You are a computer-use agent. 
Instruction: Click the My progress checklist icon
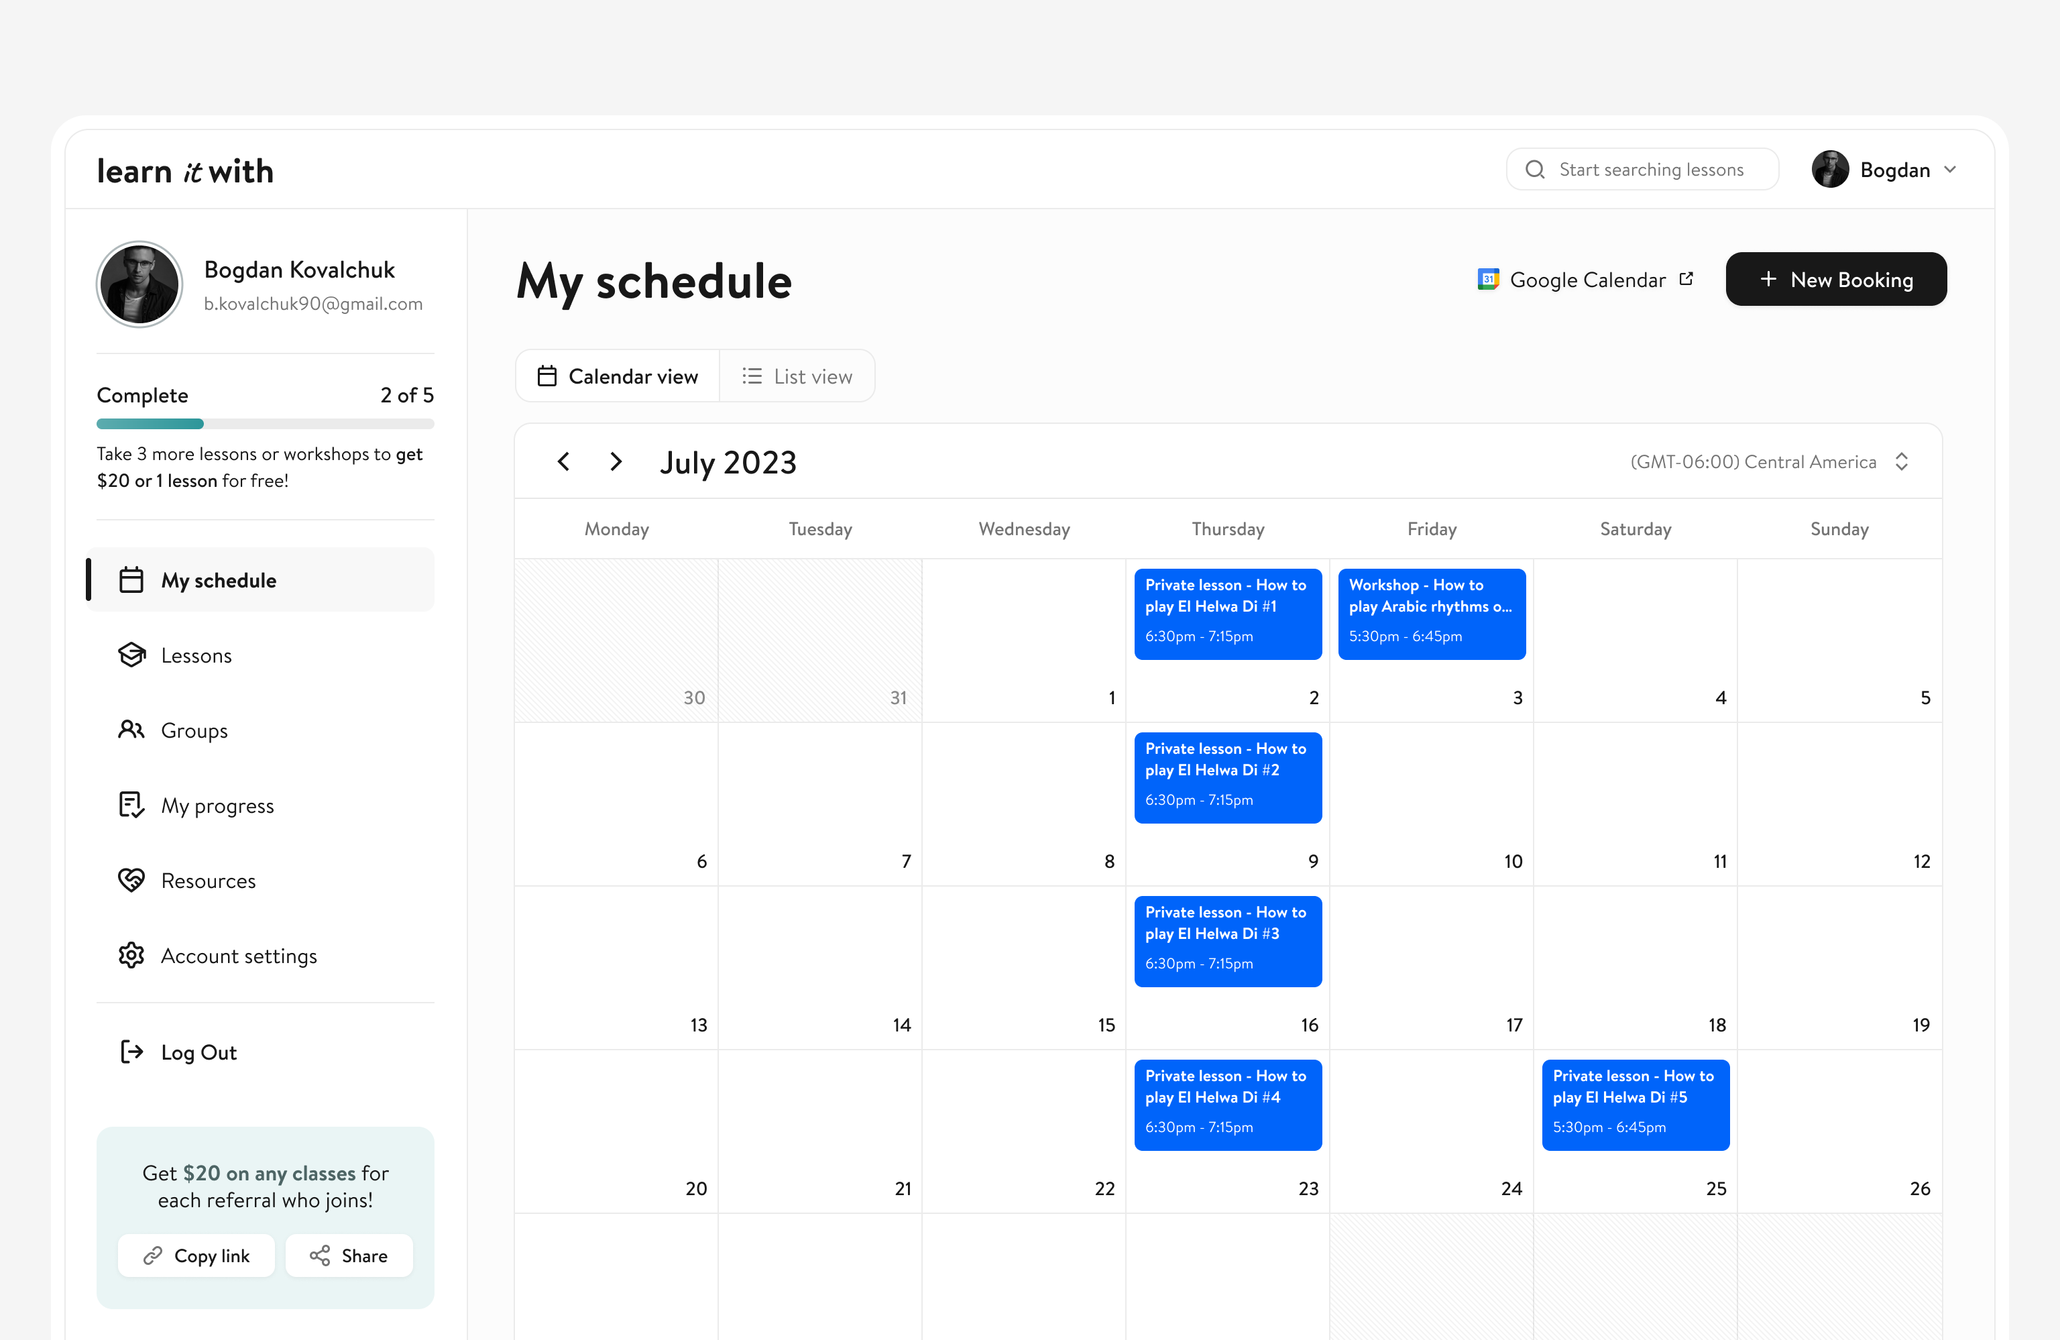131,805
